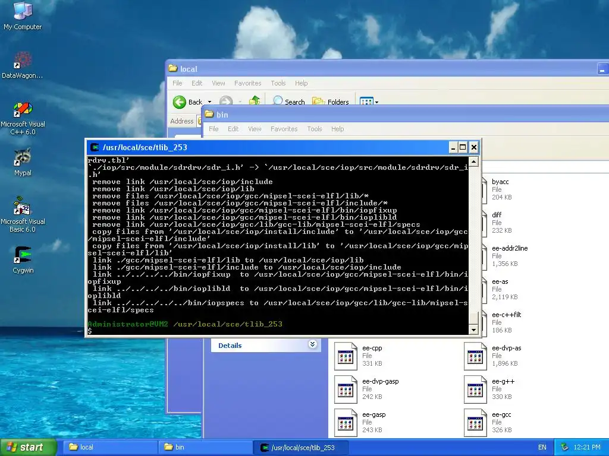Select the ee-gasp file icon
This screenshot has width=609, height=456.
click(x=346, y=423)
